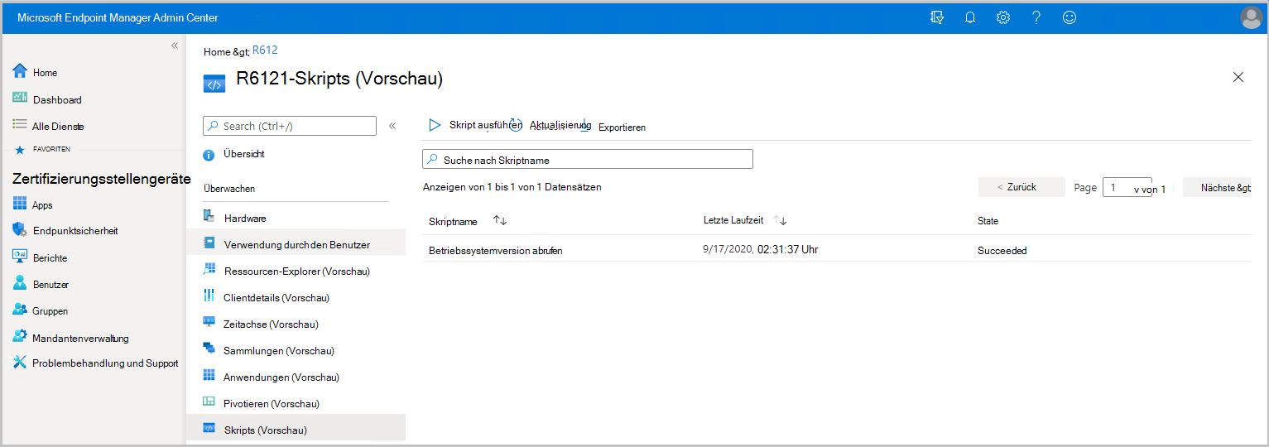Open Home in the left navigation
Viewport: 1269px width, 447px height.
click(x=46, y=73)
